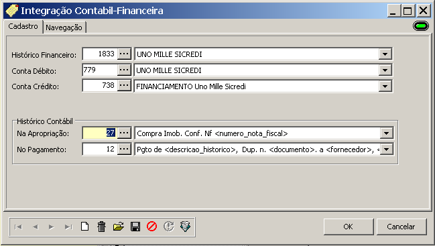This screenshot has width=435, height=246.
Task: Click the FINANCIAMENTO Uno Mille Sicredi text
Action: click(191, 86)
